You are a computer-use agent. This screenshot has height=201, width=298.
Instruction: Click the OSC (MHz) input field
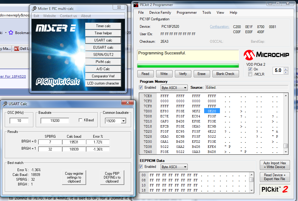19,121
